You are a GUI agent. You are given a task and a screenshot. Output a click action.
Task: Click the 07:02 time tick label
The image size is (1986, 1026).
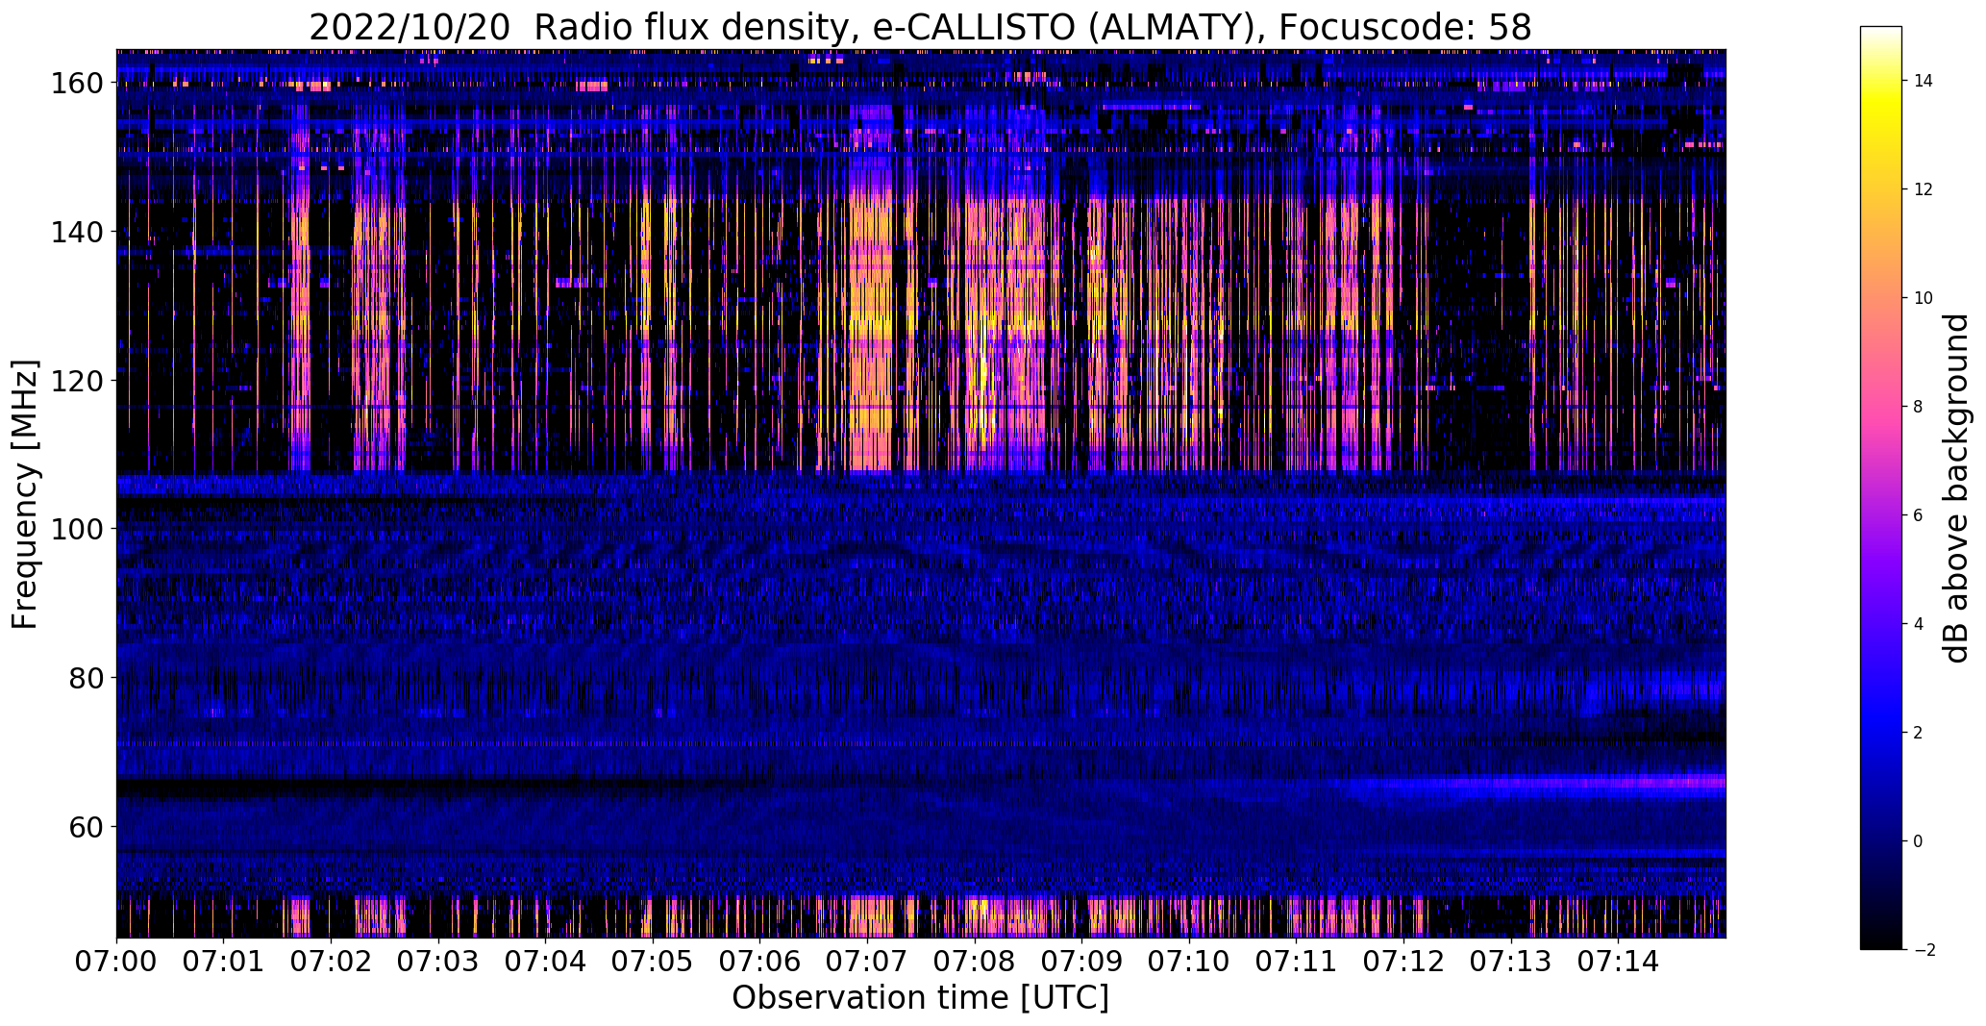tap(331, 962)
